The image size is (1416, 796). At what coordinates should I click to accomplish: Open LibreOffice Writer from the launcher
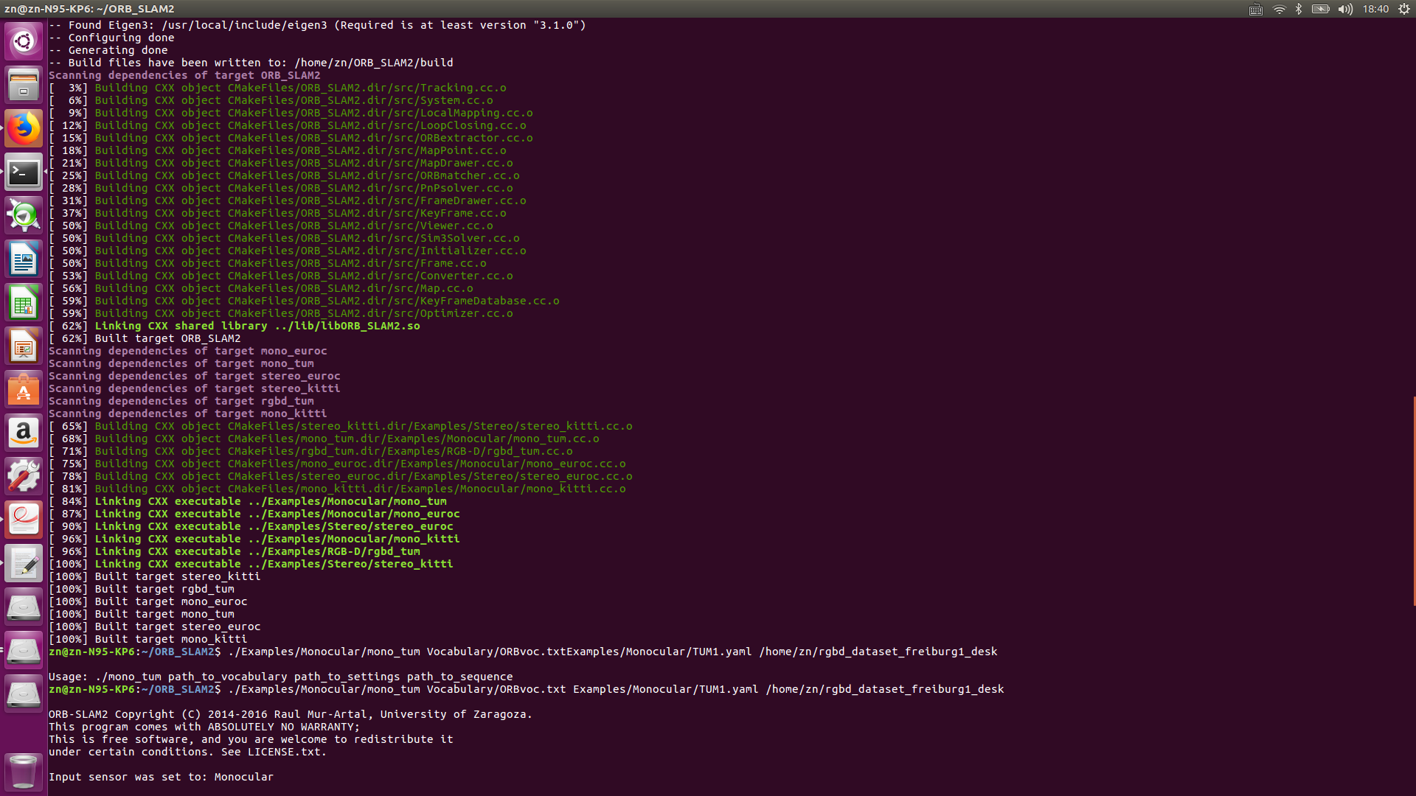pyautogui.click(x=24, y=259)
